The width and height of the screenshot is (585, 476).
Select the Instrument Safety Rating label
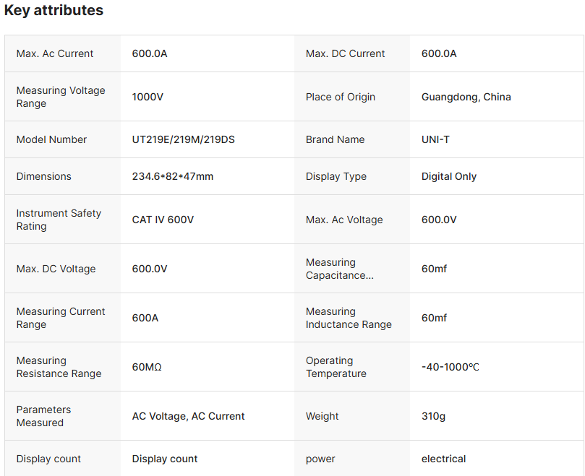(59, 220)
